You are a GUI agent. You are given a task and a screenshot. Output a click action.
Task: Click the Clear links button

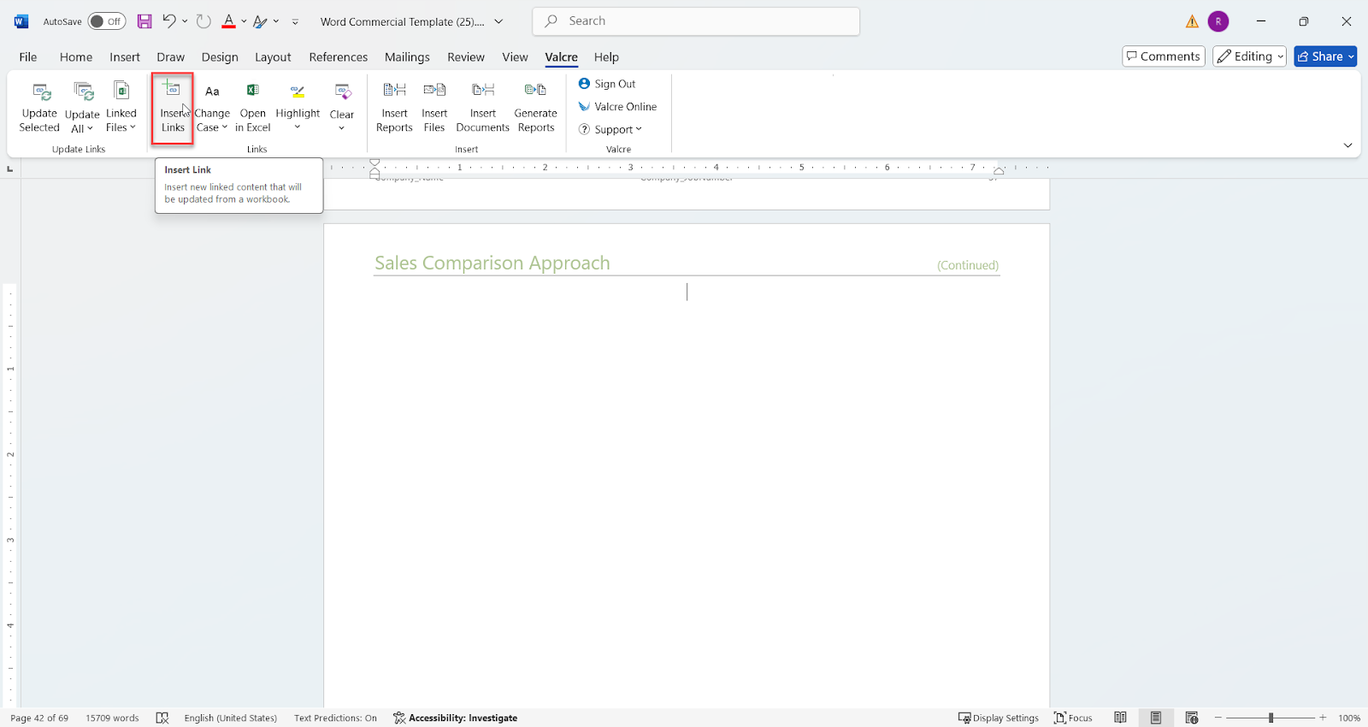[342, 107]
